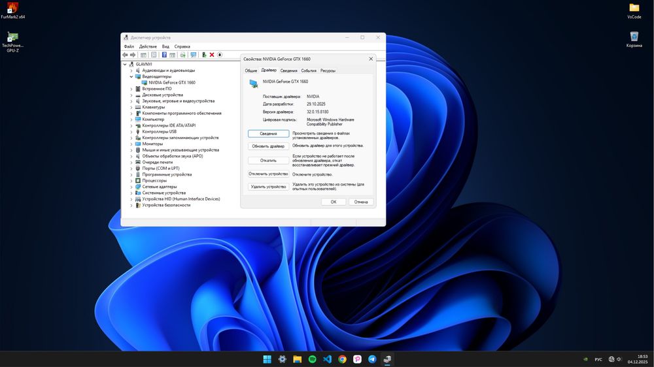The width and height of the screenshot is (654, 367).
Task: Open Telegram from the taskbar
Action: [372, 359]
